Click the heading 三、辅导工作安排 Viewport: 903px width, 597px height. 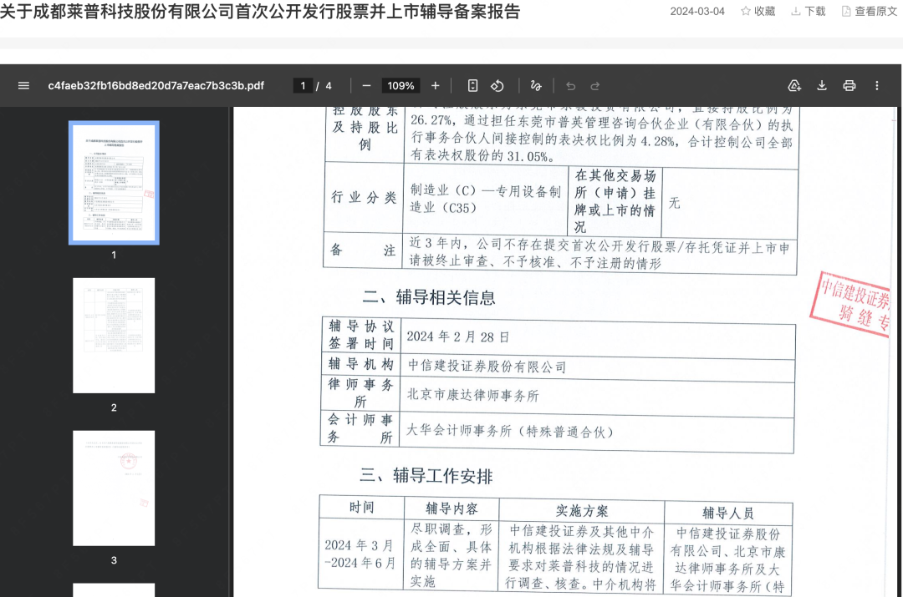(x=426, y=476)
